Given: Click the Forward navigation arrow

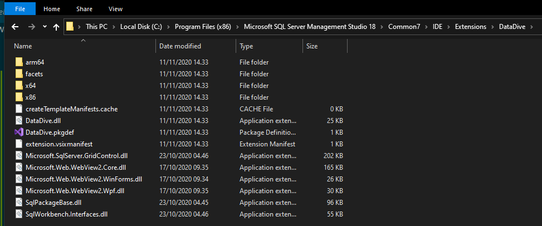Looking at the screenshot, I should pos(31,27).
